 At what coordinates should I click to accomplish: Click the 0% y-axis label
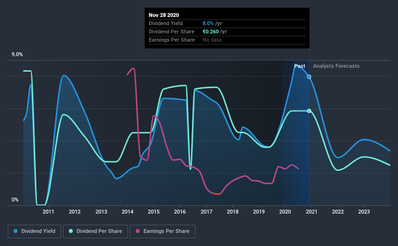pyautogui.click(x=15, y=200)
